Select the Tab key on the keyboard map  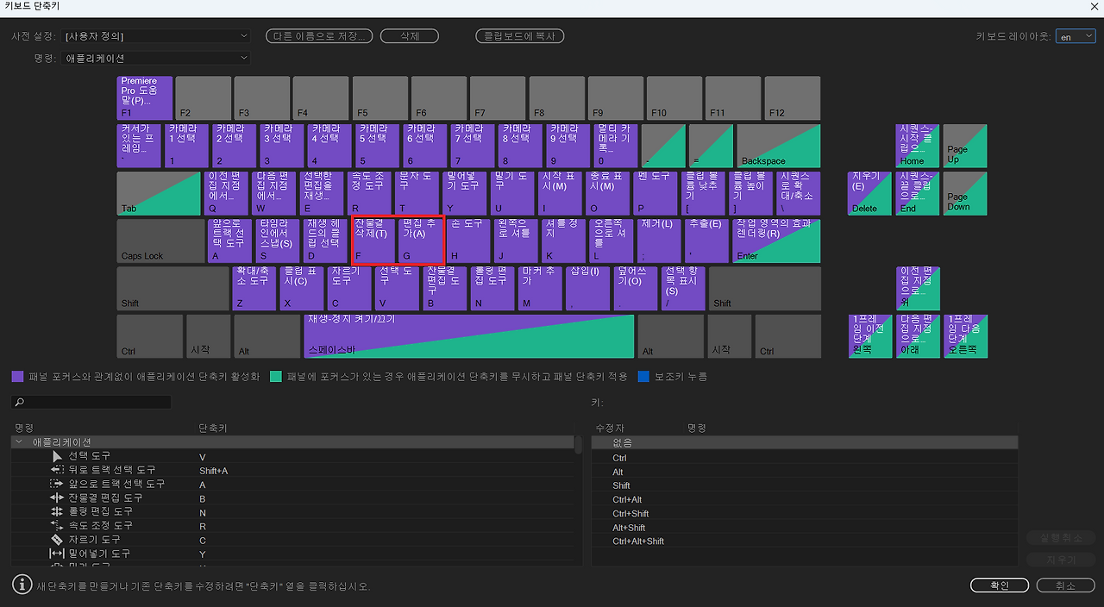tap(159, 193)
